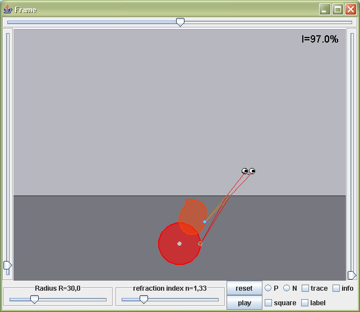The width and height of the screenshot is (360, 312).
Task: Click the refraction index slider thumb
Action: pos(144,299)
